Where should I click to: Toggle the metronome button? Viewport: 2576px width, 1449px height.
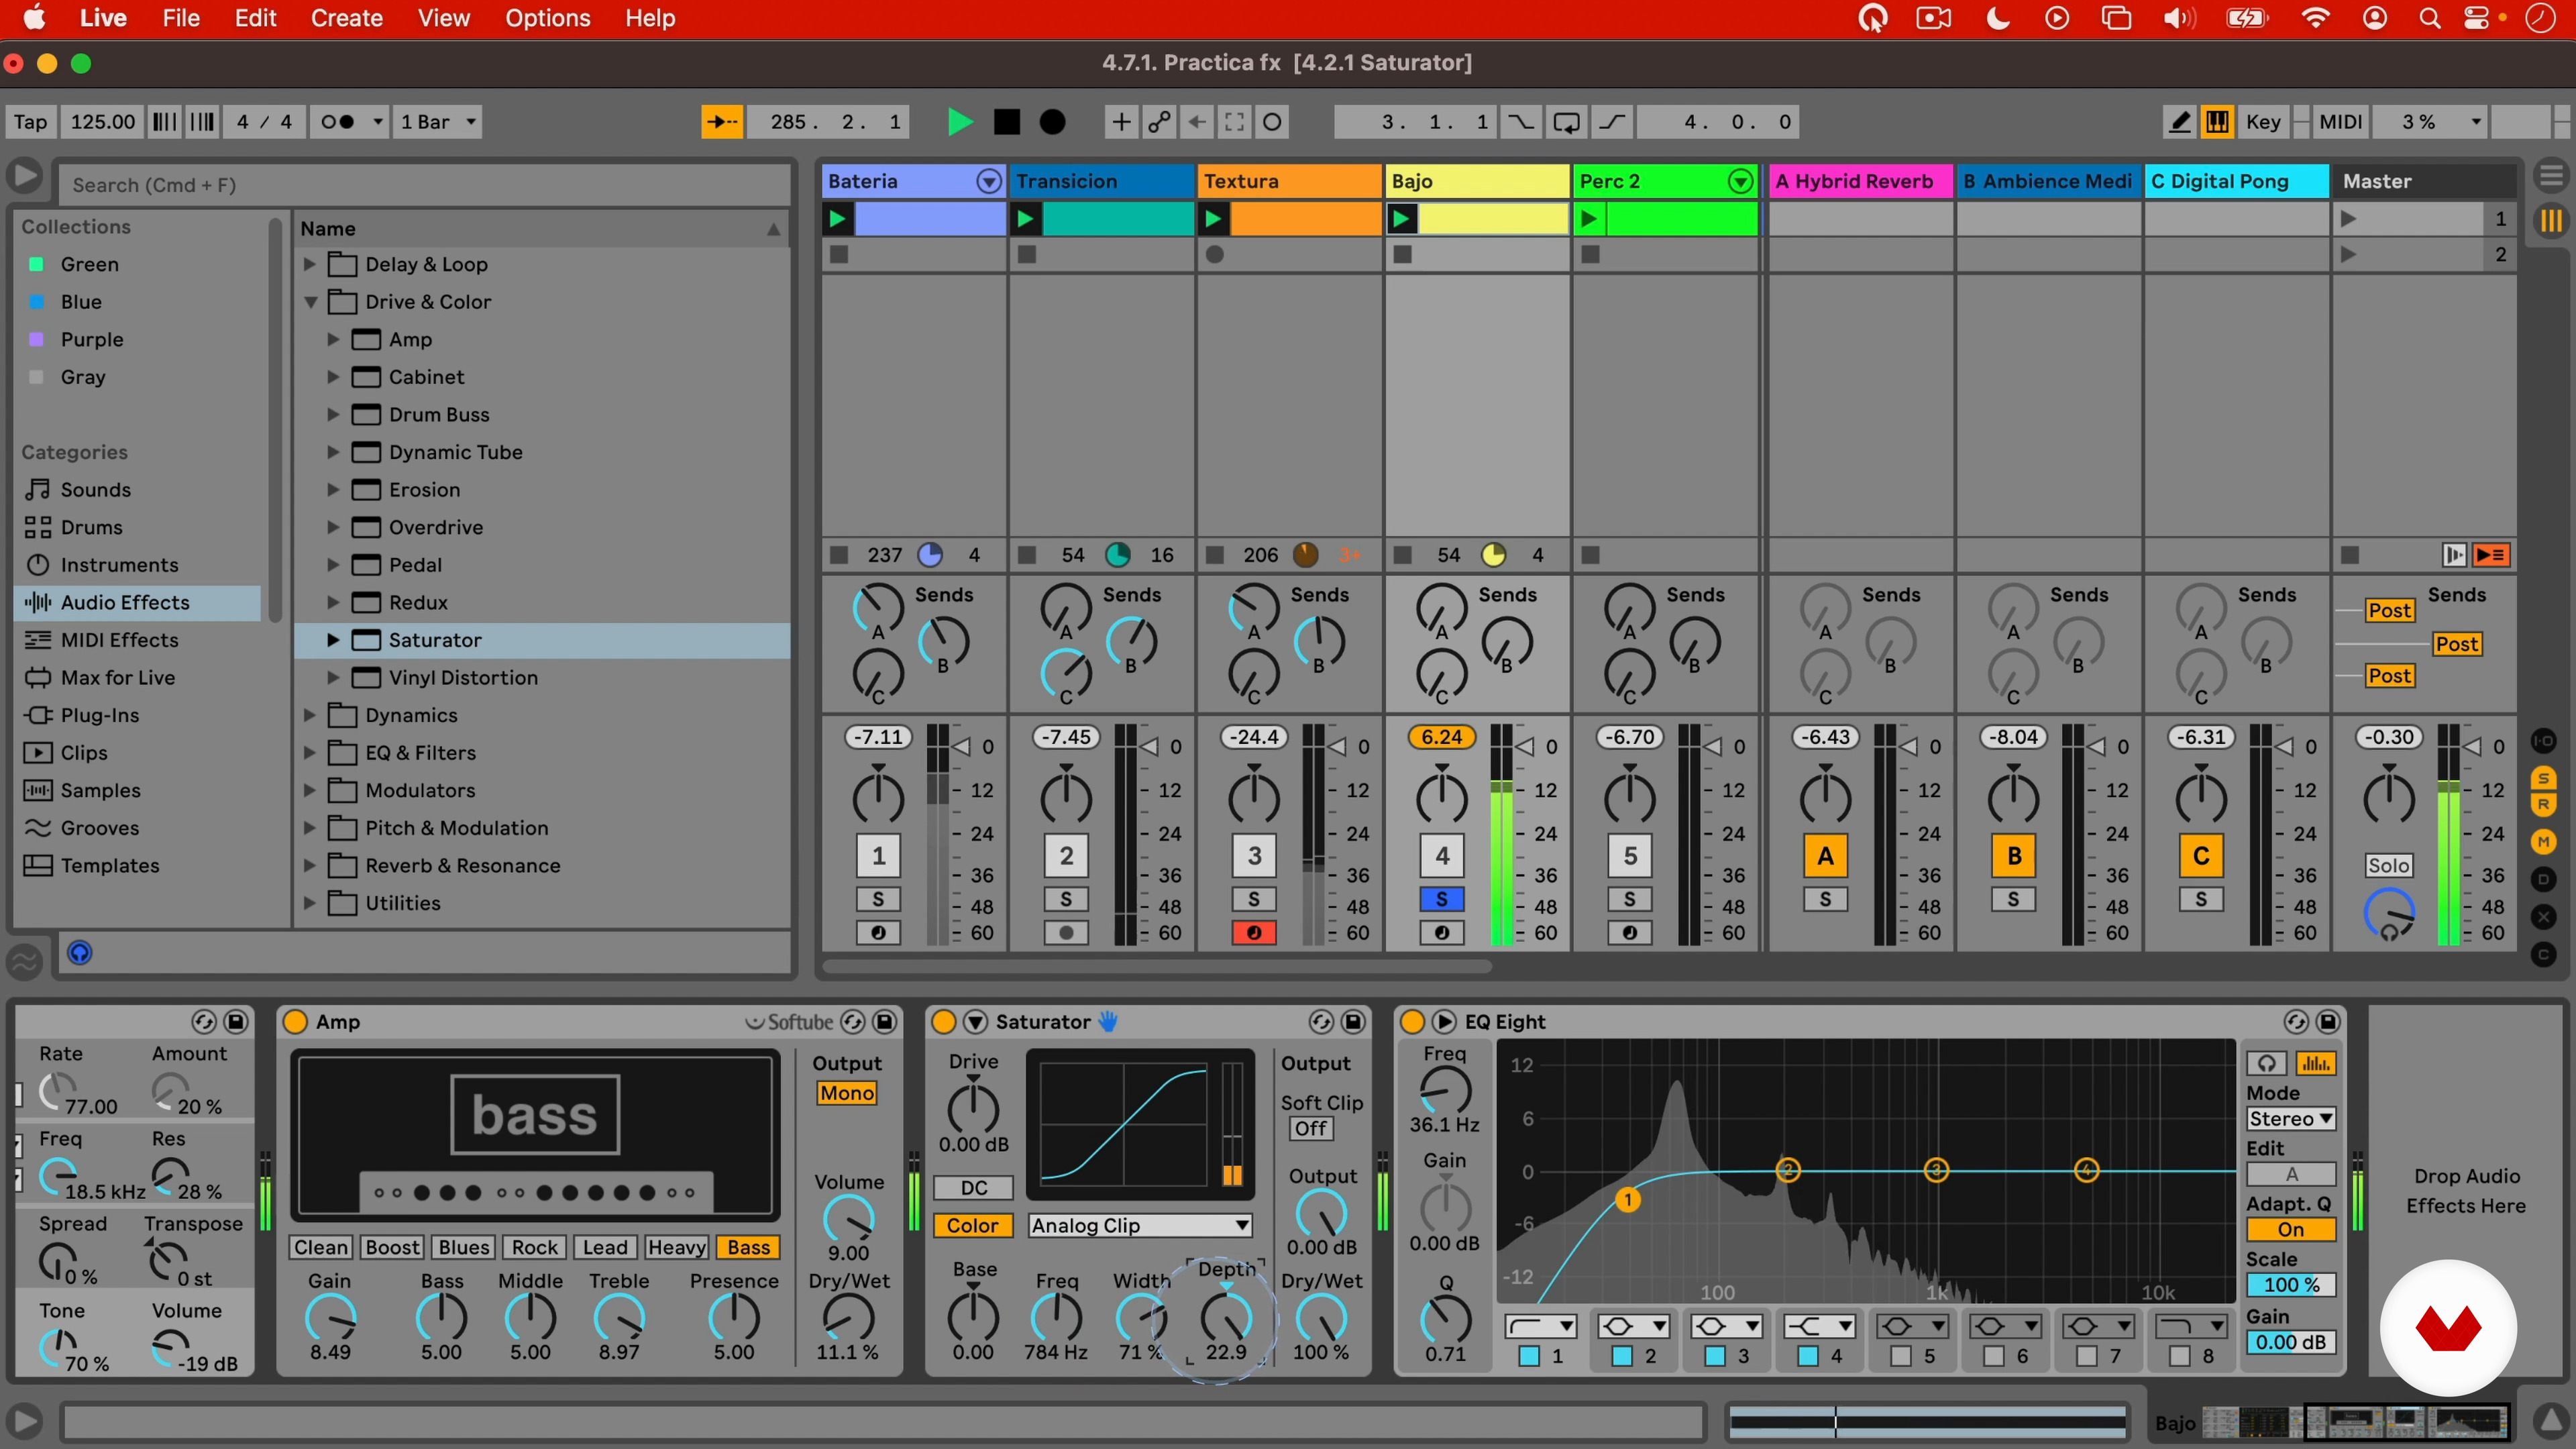[338, 122]
